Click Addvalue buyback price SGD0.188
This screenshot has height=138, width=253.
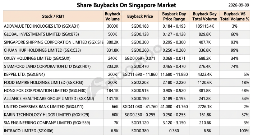[x=140, y=26]
